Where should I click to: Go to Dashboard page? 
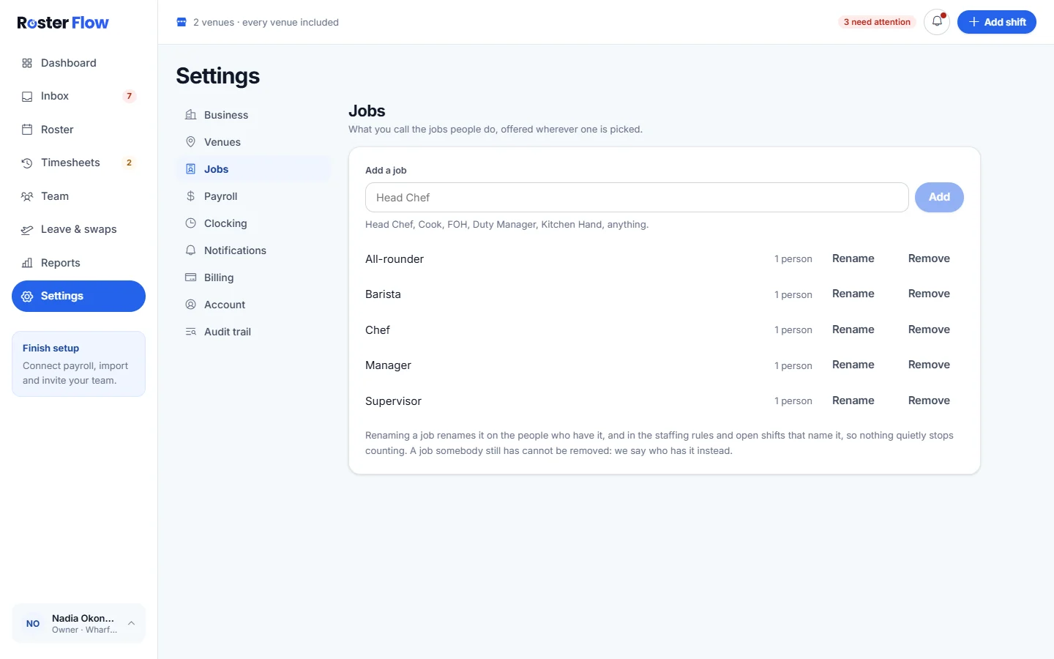[x=78, y=63]
